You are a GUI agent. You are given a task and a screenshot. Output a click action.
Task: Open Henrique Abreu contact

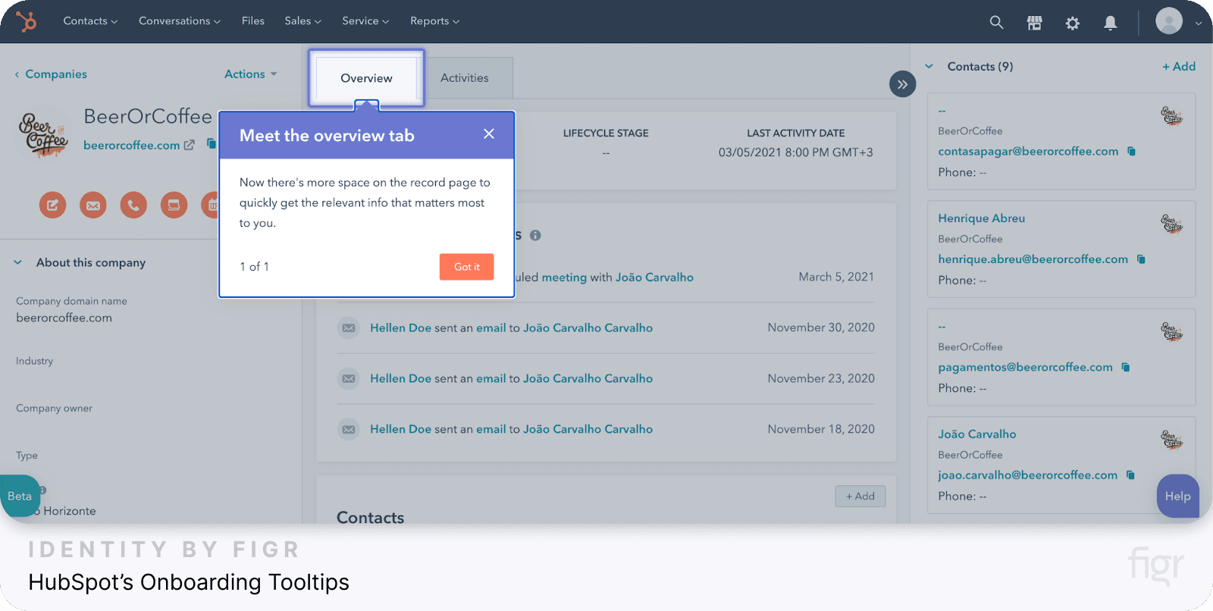click(981, 218)
